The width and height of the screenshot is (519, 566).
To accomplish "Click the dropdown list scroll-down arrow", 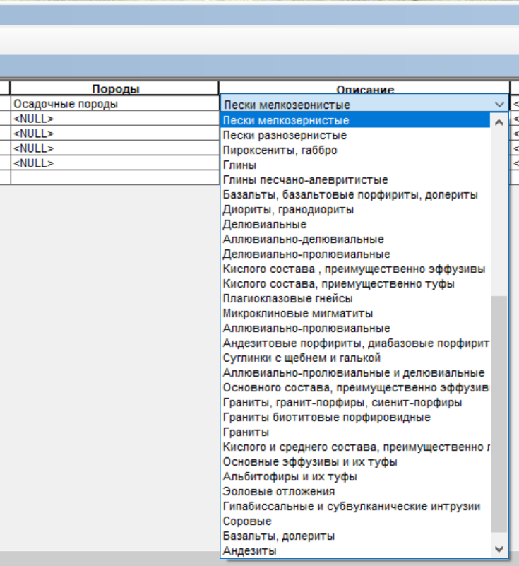I will coord(499,550).
